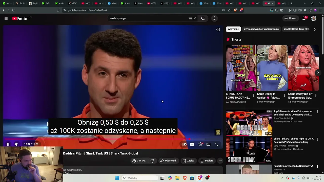The image size is (324, 182).
Task: Click the Zapisz save button
Action: 188,161
